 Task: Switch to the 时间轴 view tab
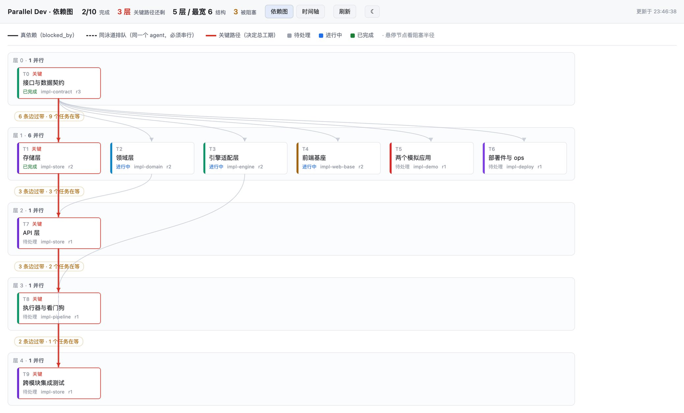click(x=310, y=11)
